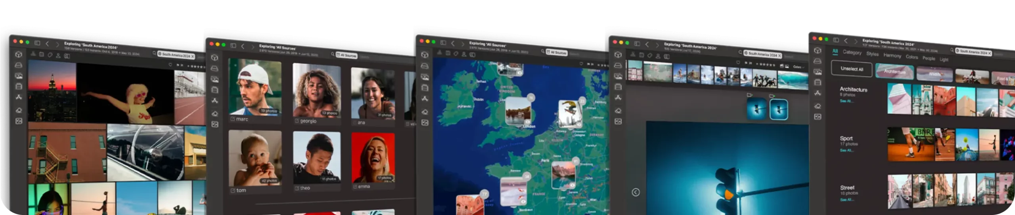Click See All under the Sport section
Screen dimensions: 1015x215
coord(846,151)
